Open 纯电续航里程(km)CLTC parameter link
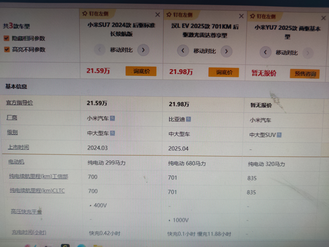The image size is (329, 247). click(x=37, y=190)
